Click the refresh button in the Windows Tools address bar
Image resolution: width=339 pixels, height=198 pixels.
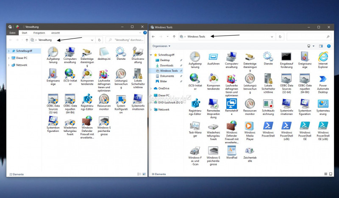tap(280, 36)
